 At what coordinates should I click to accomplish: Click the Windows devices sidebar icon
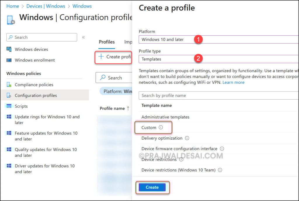click(x=9, y=49)
